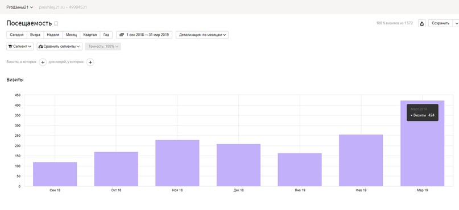Viewport: 459px width, 210px height.
Task: Open the ProШины21 counter dropdown
Action: point(20,7)
